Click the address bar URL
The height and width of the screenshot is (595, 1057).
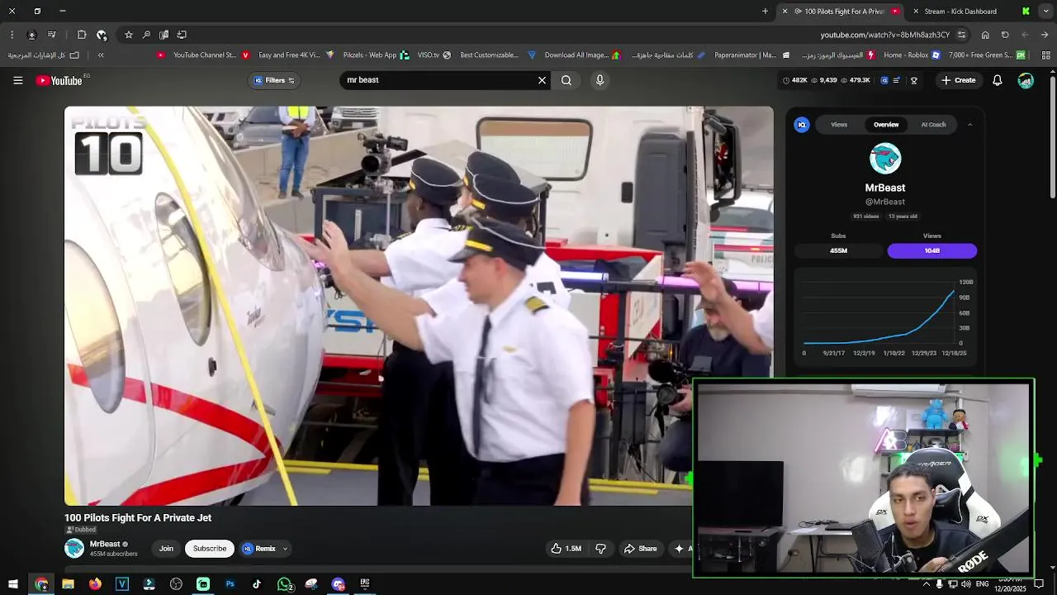884,35
